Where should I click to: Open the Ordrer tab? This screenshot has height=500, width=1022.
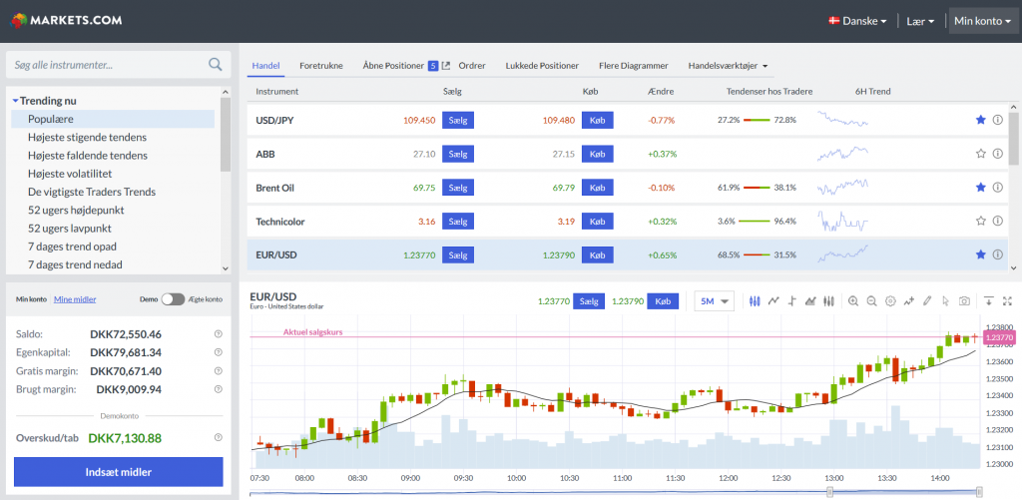pos(472,65)
